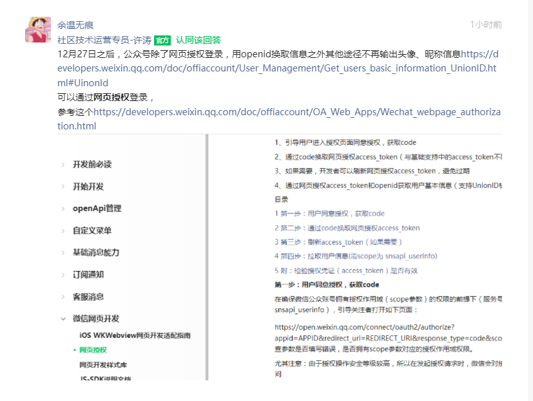Jump to 附：检验授权凭证 section

coord(346,270)
